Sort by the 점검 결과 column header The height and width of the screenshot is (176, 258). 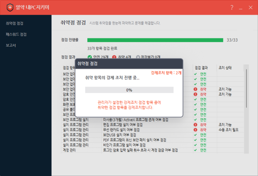tap(201, 68)
